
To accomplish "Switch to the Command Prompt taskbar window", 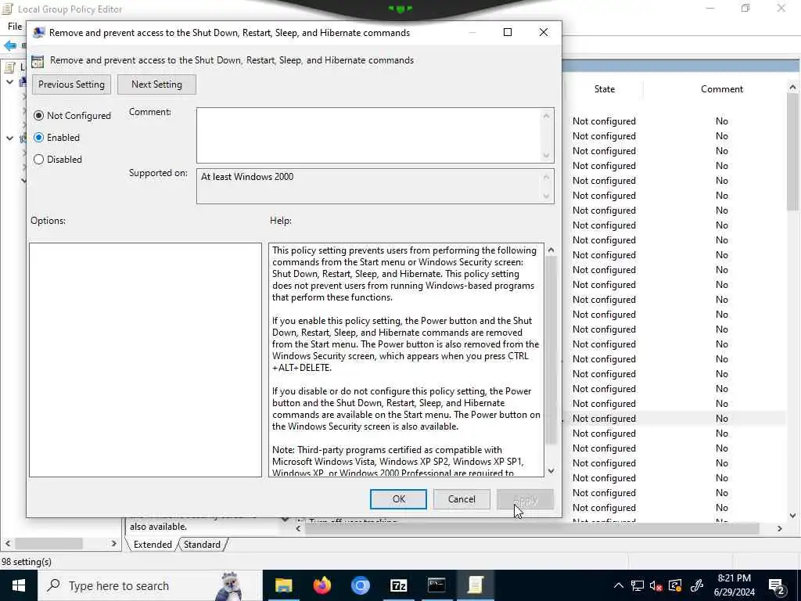I will pyautogui.click(x=436, y=585).
